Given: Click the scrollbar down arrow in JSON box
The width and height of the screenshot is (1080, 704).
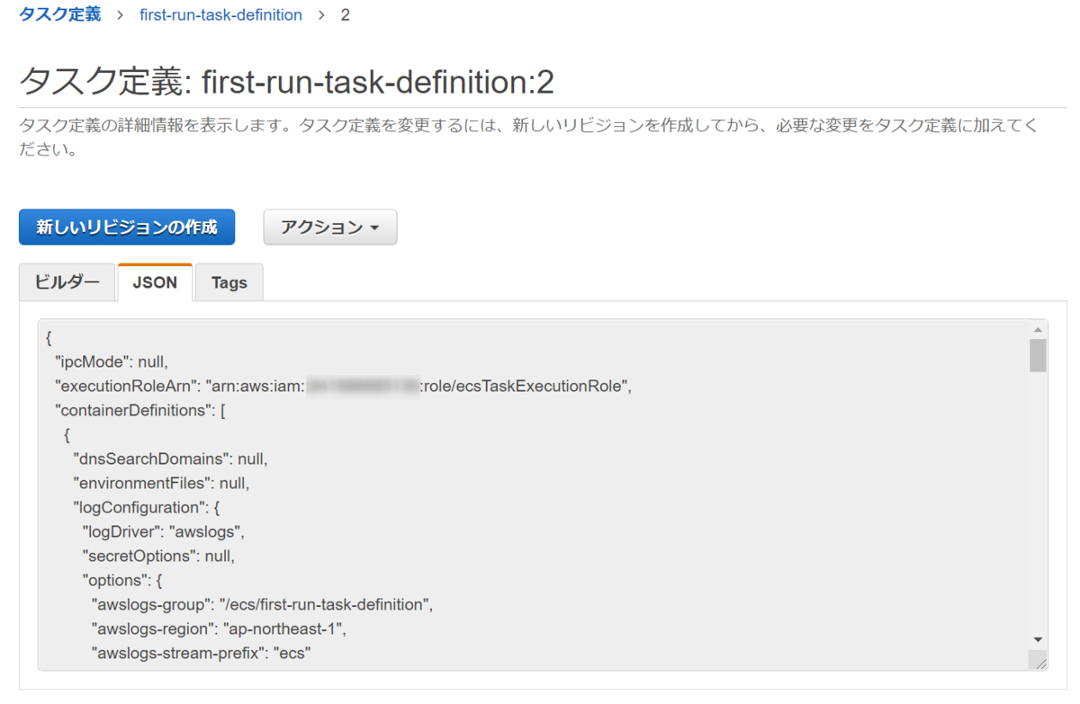Looking at the screenshot, I should (x=1038, y=639).
